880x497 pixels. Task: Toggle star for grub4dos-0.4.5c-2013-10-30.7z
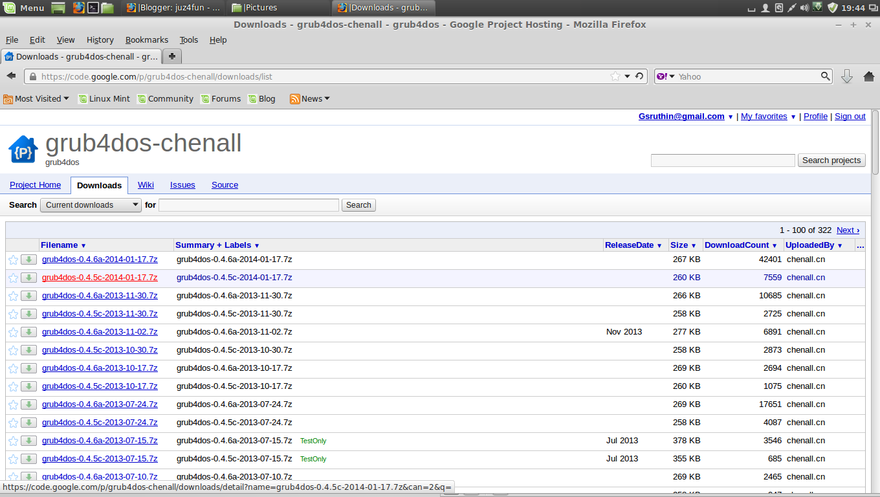click(13, 350)
